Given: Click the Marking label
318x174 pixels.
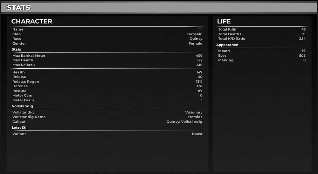Looking at the screenshot, I should 226,60.
